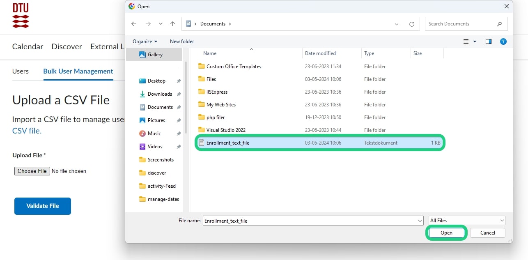Refresh the Documents folder listing
528x260 pixels.
[x=411, y=24]
